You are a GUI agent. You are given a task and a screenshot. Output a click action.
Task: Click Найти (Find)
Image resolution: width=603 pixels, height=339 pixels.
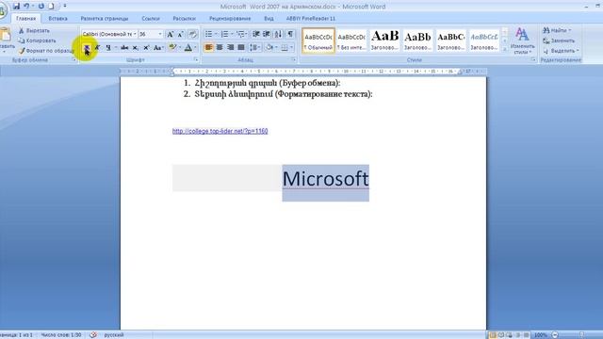pos(557,30)
